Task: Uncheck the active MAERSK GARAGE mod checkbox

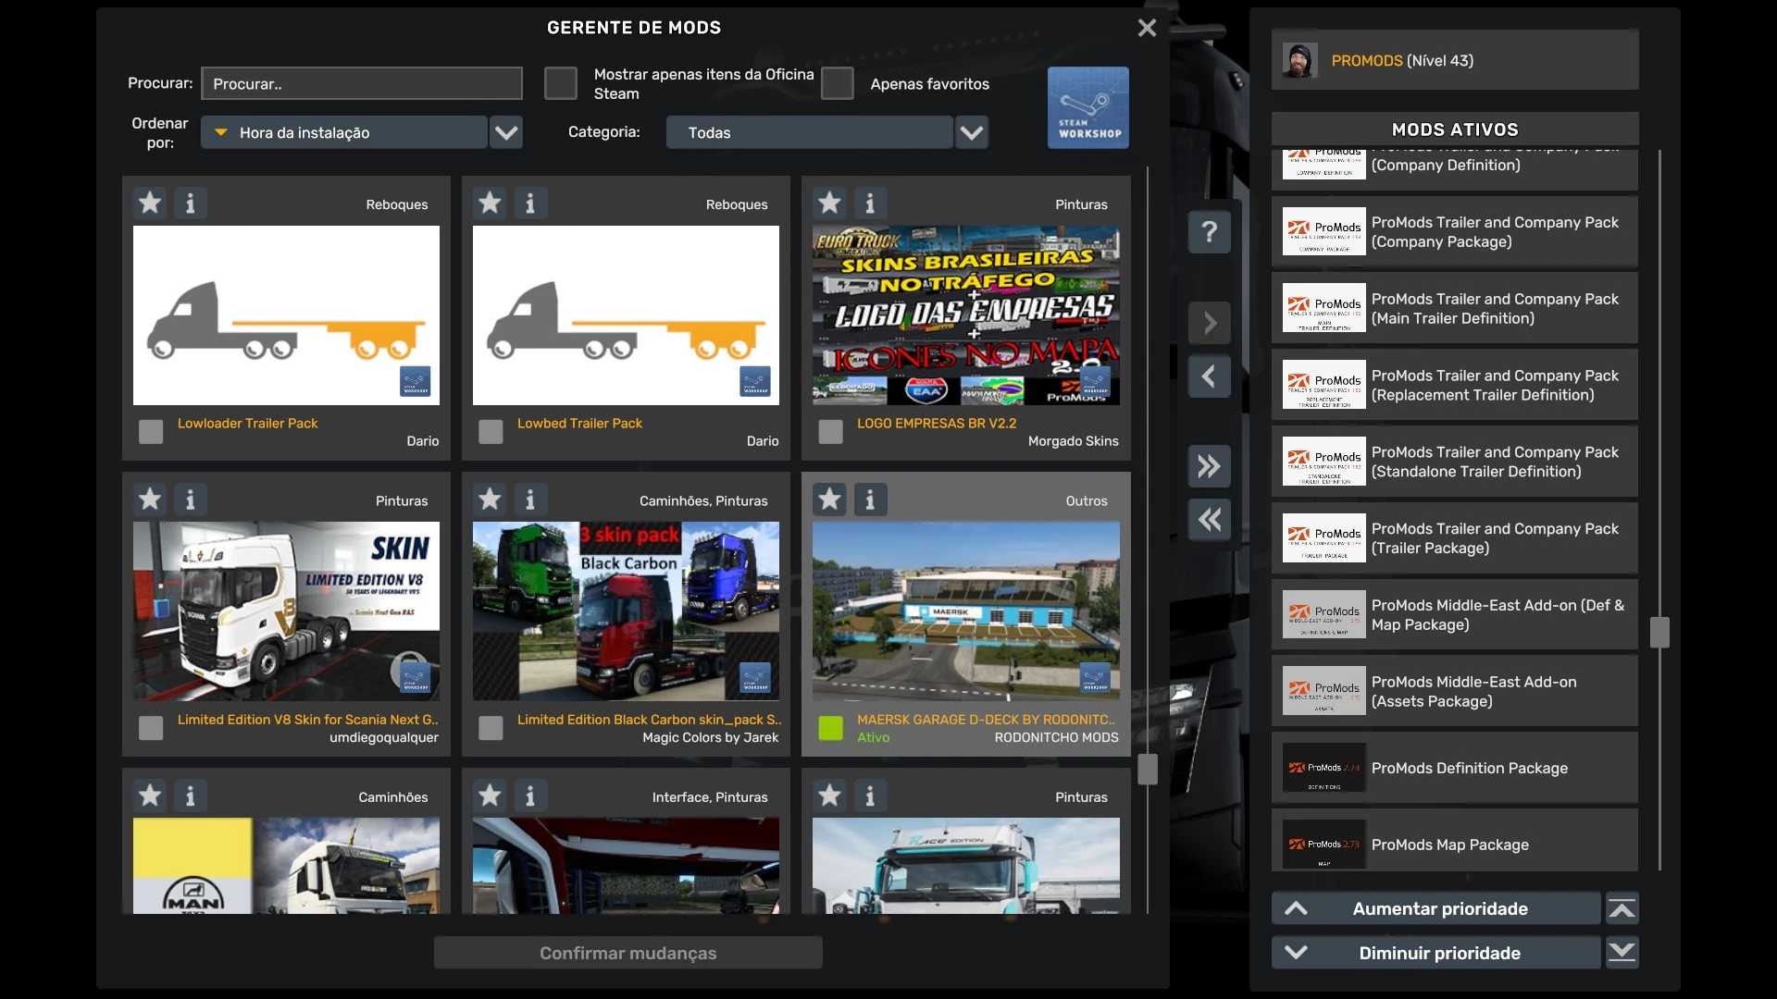Action: pos(830,729)
